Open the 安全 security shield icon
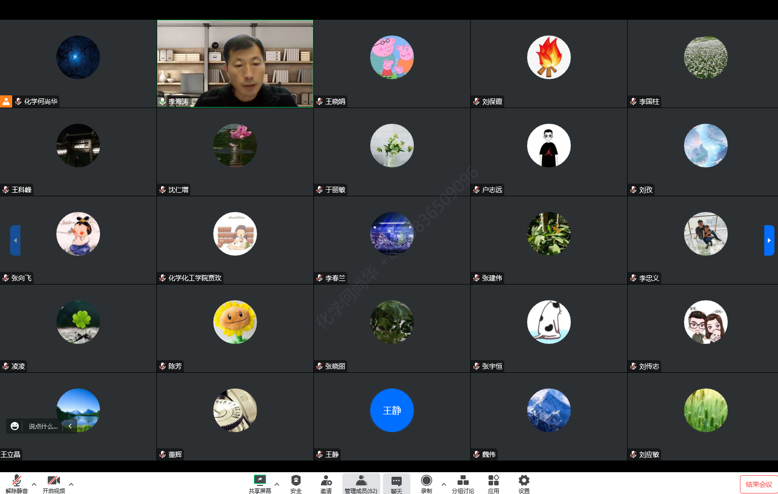 296,483
